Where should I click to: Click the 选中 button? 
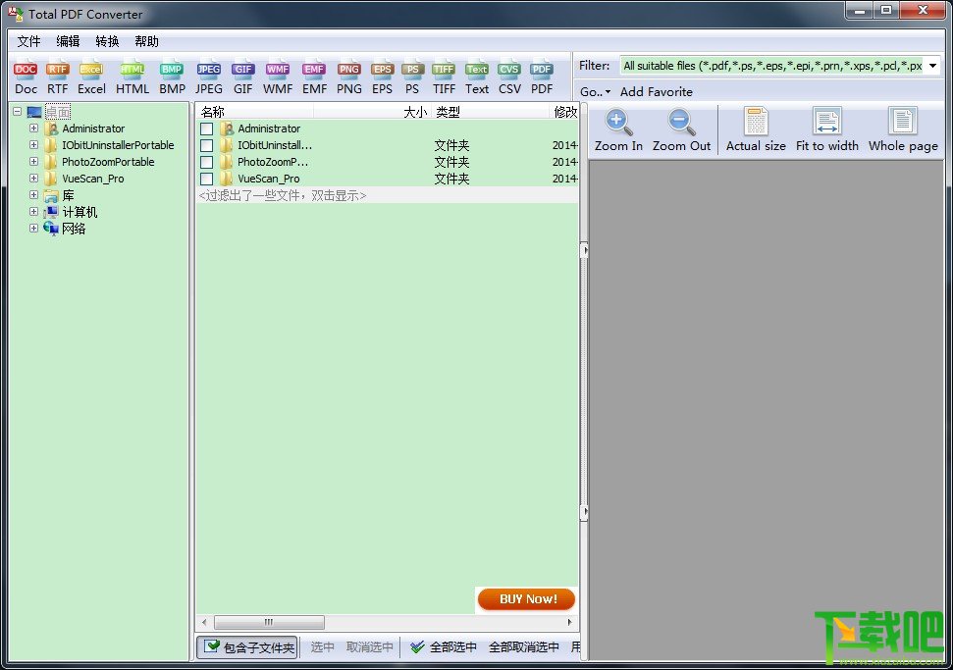click(323, 646)
